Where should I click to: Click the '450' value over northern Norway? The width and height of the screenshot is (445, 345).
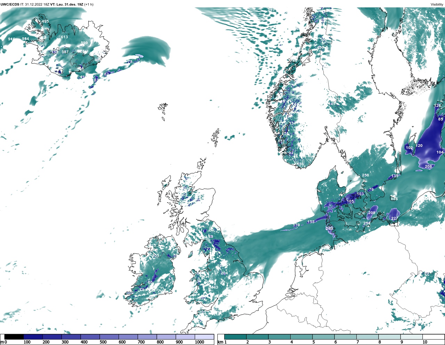(320, 48)
